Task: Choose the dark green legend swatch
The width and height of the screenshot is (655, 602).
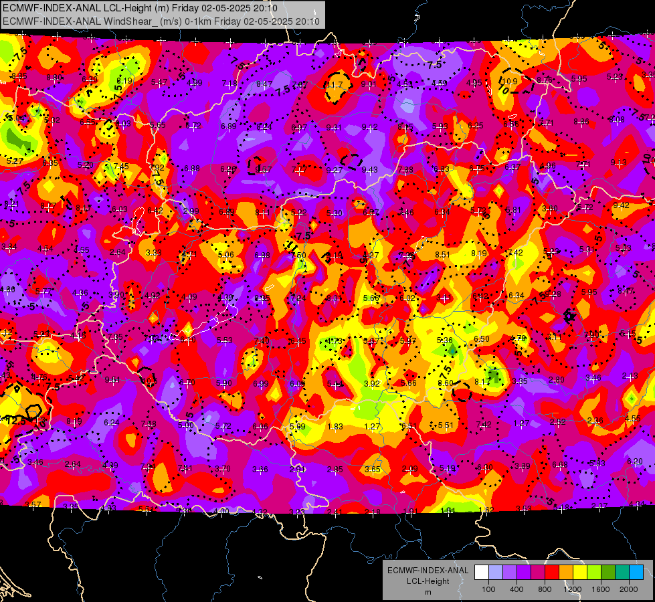Action: coord(608,573)
